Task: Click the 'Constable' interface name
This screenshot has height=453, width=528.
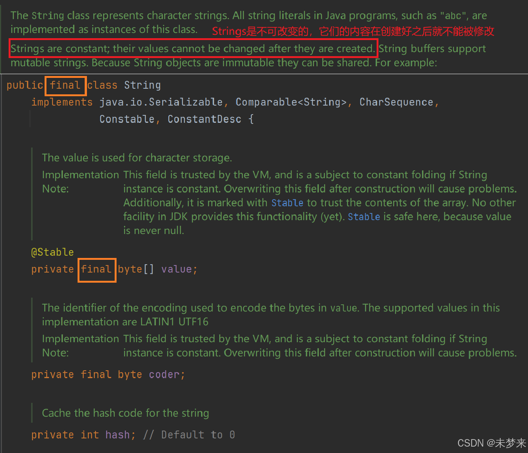Action: (x=127, y=119)
